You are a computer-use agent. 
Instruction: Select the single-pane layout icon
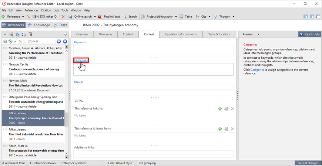pos(318,17)
